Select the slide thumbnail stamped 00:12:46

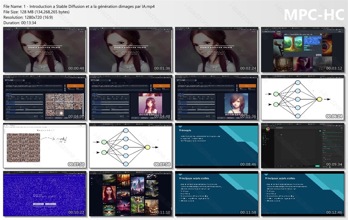coord(303,194)
